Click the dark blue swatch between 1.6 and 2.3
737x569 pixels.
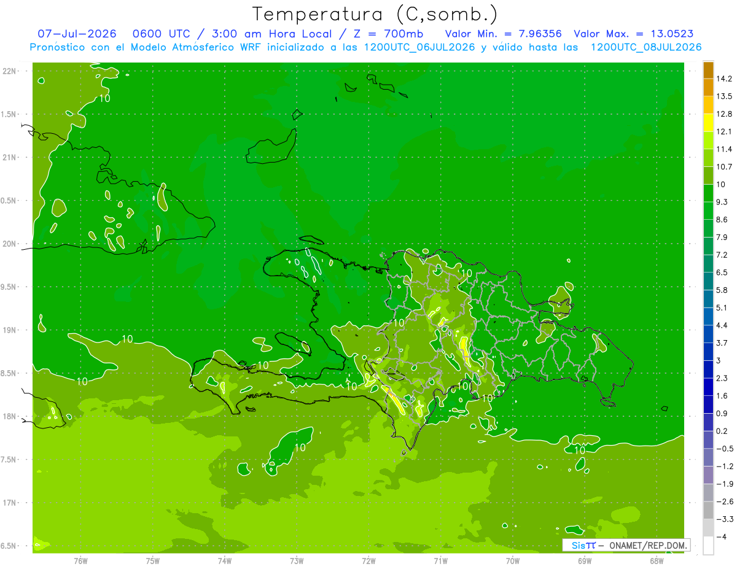coord(708,387)
